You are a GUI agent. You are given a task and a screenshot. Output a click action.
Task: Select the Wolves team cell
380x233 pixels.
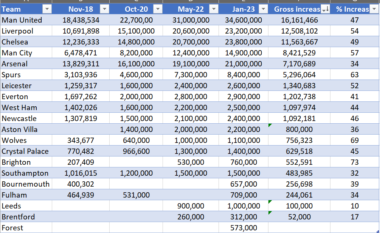click(26, 140)
